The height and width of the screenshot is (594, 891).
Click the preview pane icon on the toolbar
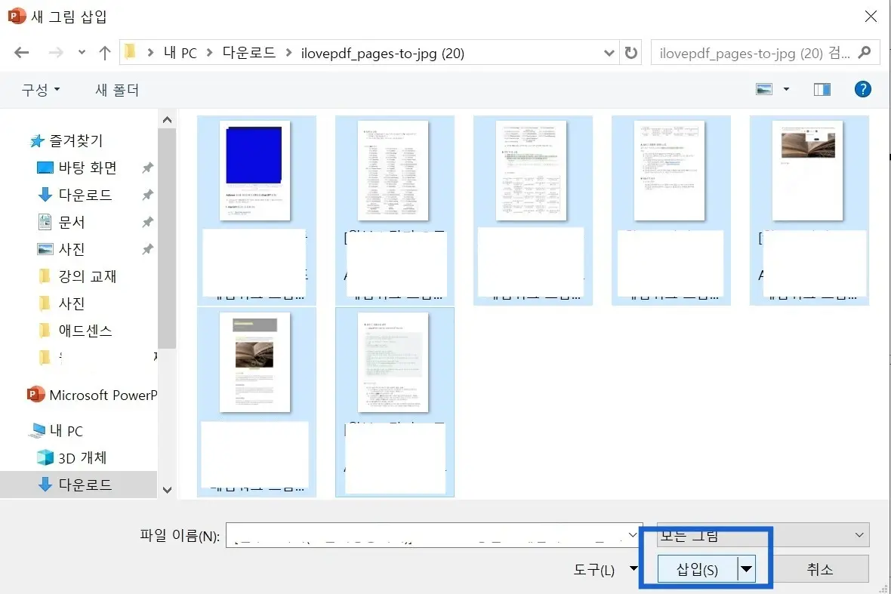coord(822,89)
